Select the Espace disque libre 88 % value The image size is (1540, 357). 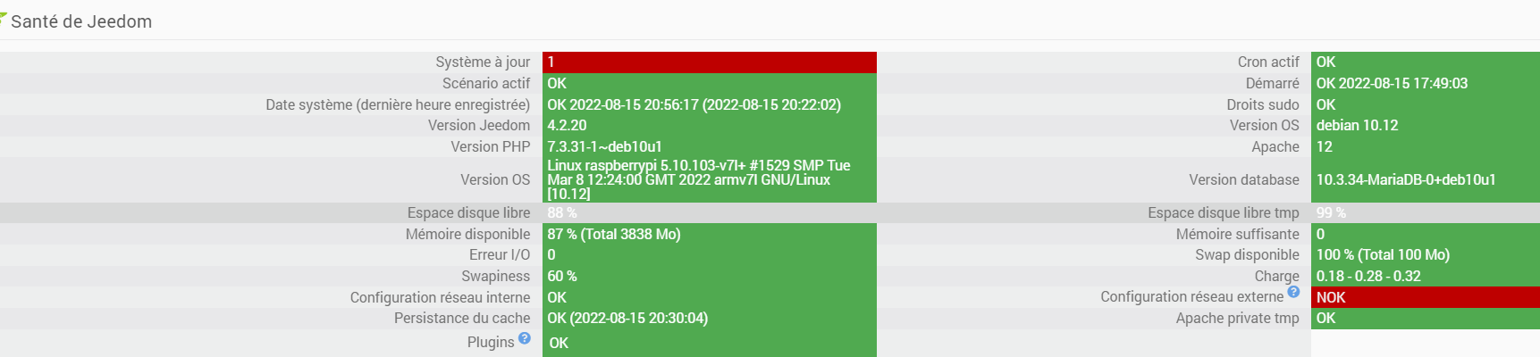(562, 213)
